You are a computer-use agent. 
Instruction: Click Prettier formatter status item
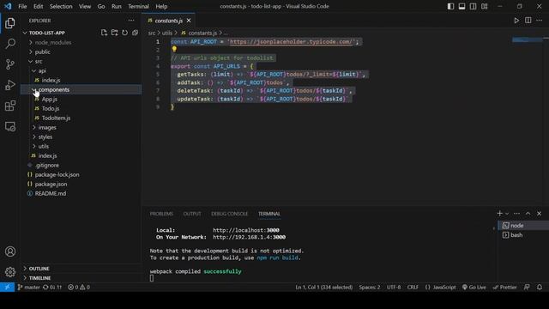pos(504,287)
